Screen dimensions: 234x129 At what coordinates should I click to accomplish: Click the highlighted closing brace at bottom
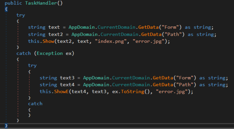point(6,125)
